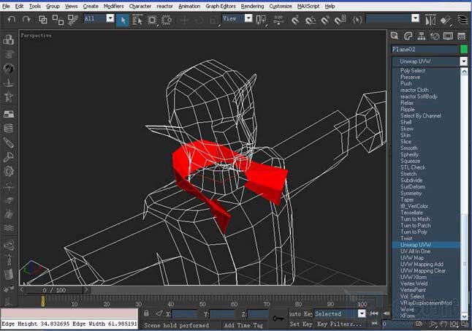Toggle Set Key animation mode

[301, 324]
